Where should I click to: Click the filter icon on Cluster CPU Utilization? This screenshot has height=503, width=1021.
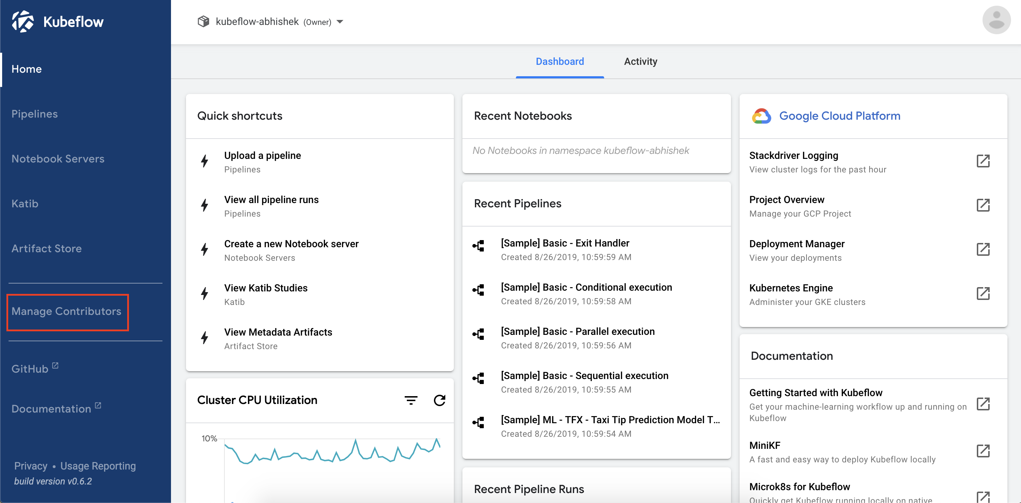(x=411, y=400)
